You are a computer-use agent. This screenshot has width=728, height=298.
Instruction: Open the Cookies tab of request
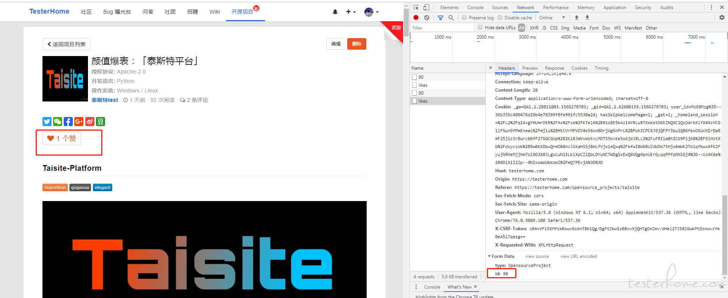coord(579,68)
